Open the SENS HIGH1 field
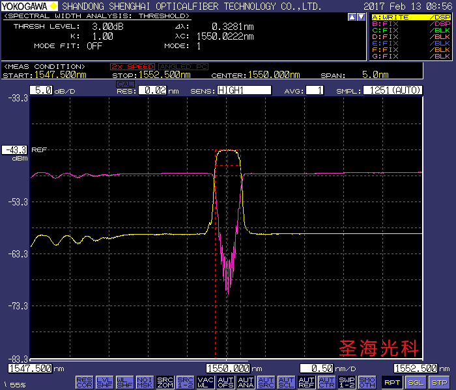The width and height of the screenshot is (456, 390). pyautogui.click(x=244, y=90)
